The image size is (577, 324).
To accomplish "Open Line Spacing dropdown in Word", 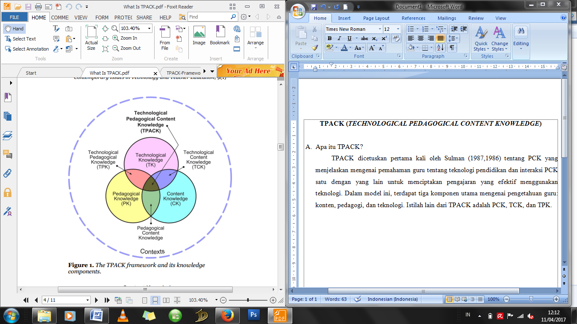I will (x=453, y=38).
